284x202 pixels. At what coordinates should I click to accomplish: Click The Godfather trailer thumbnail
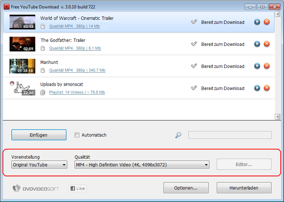tap(22, 44)
